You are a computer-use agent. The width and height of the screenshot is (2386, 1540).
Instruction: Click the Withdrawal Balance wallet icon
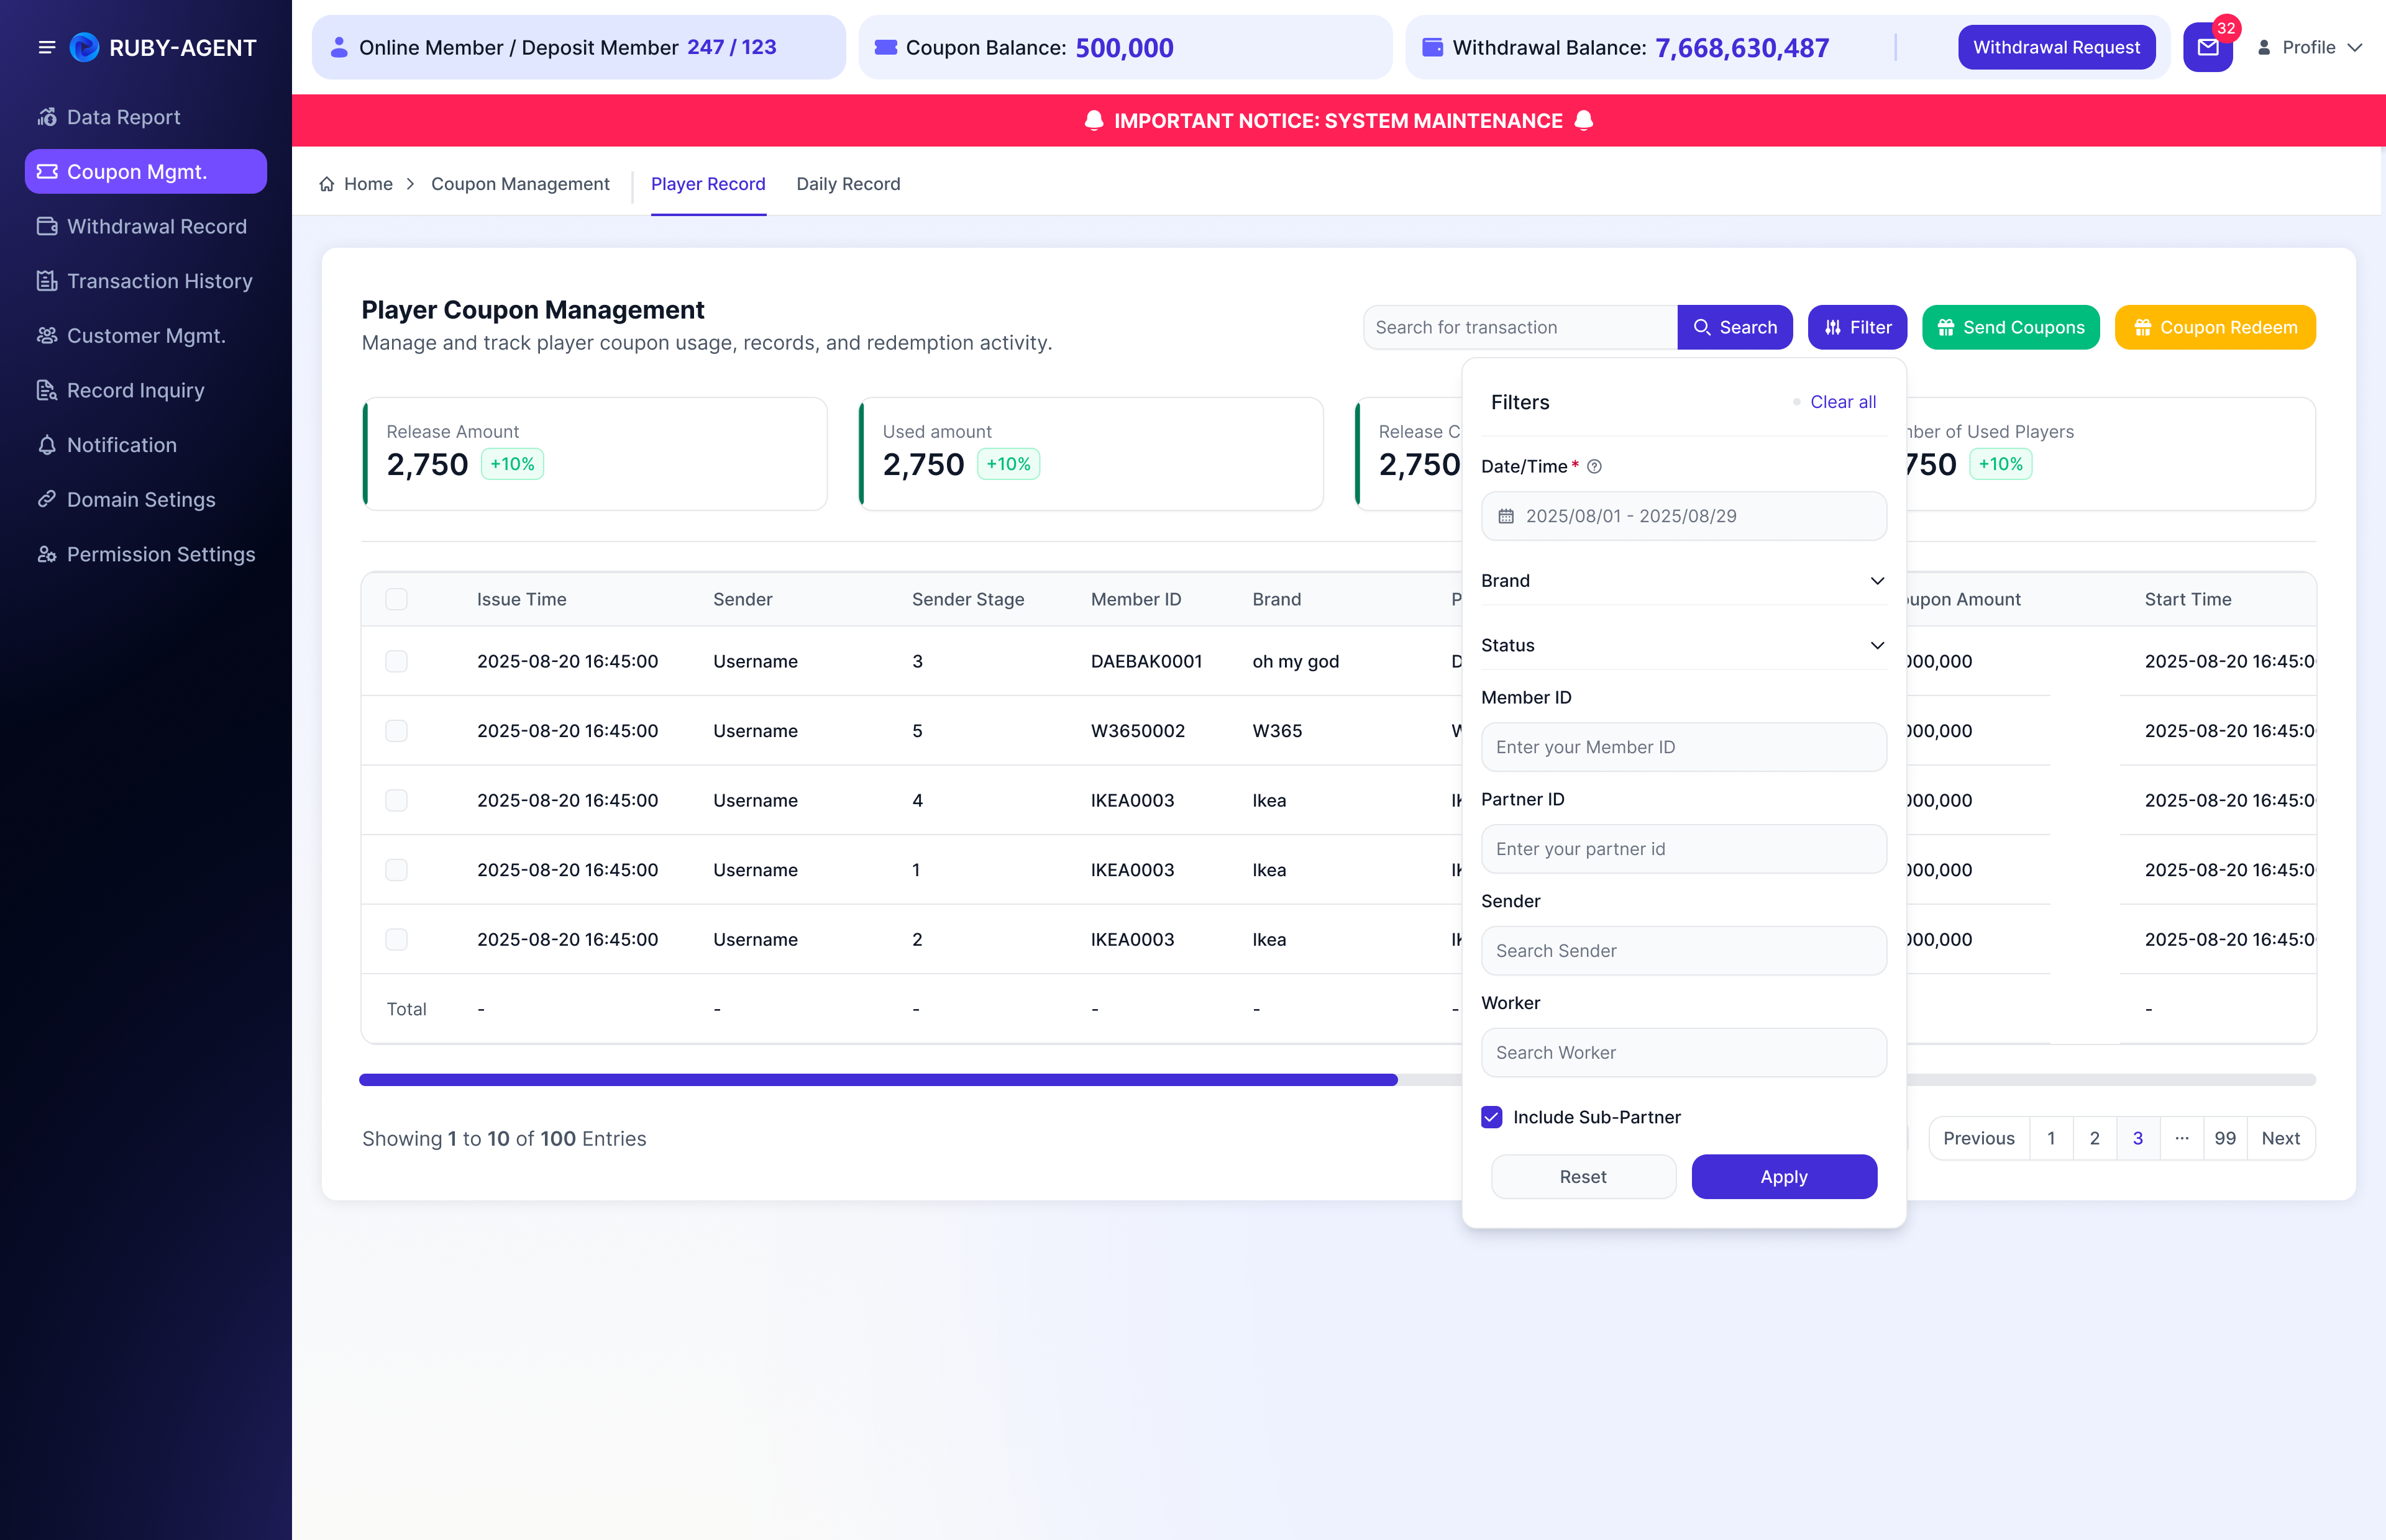pyautogui.click(x=1433, y=47)
